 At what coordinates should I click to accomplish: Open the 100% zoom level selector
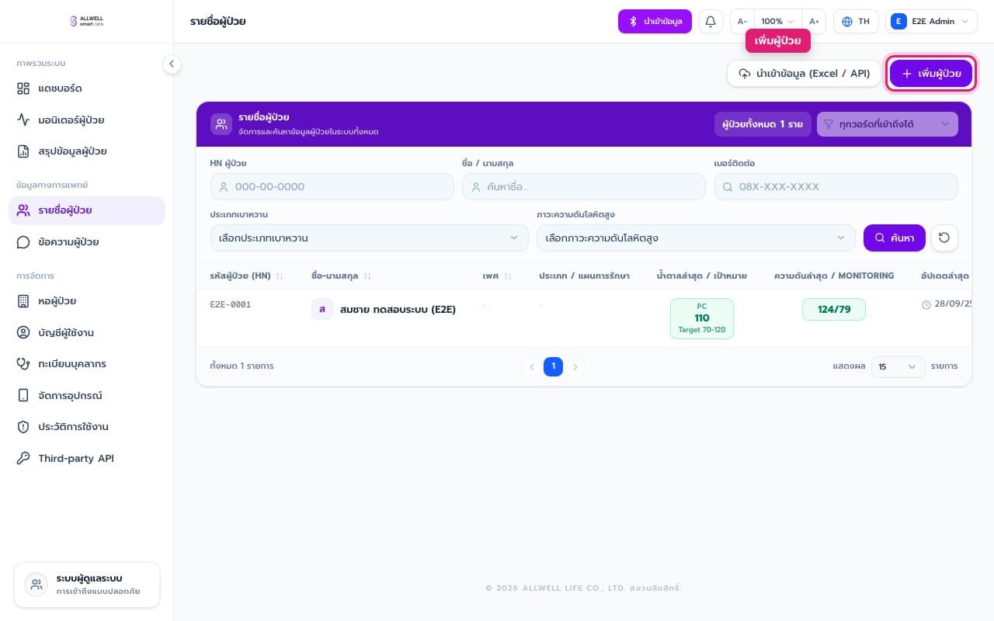pyautogui.click(x=778, y=21)
